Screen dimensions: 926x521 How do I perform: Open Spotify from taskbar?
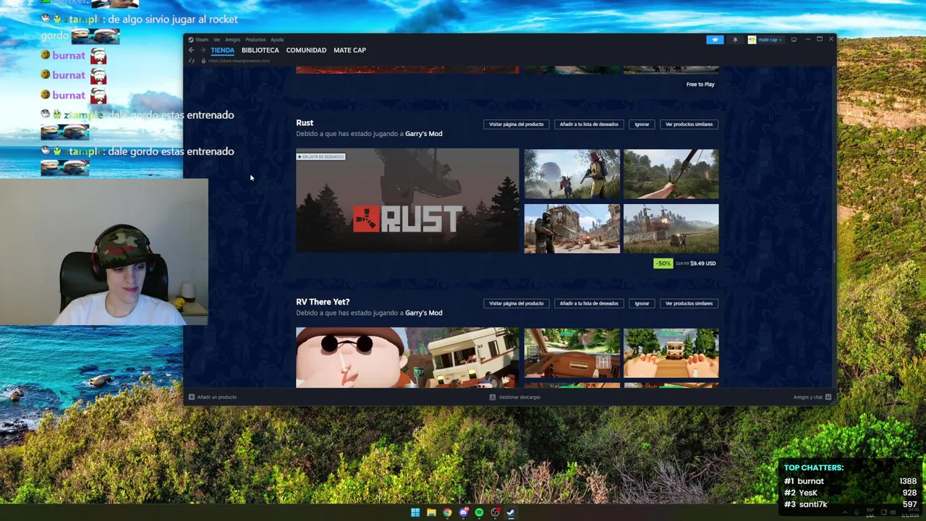[479, 512]
